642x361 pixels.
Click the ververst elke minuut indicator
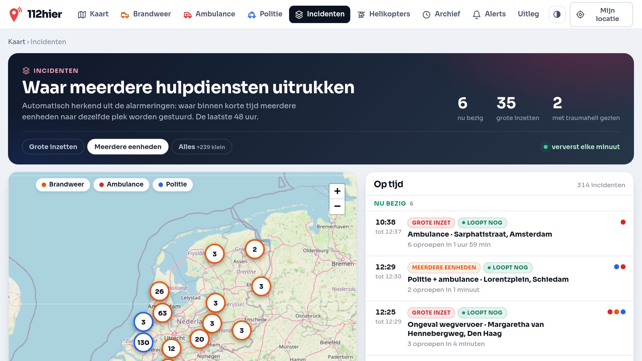[x=580, y=147]
